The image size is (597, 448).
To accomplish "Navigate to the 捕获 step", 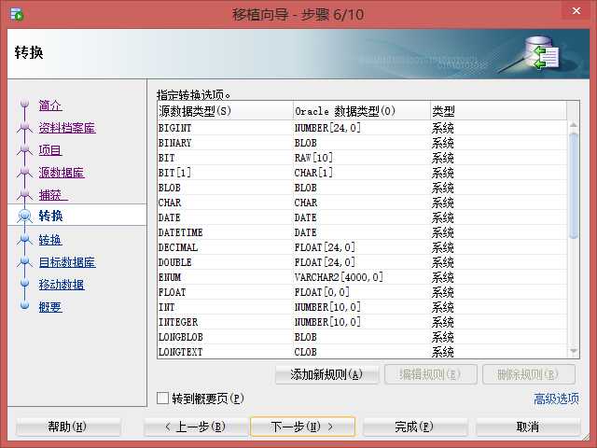I will tap(53, 195).
